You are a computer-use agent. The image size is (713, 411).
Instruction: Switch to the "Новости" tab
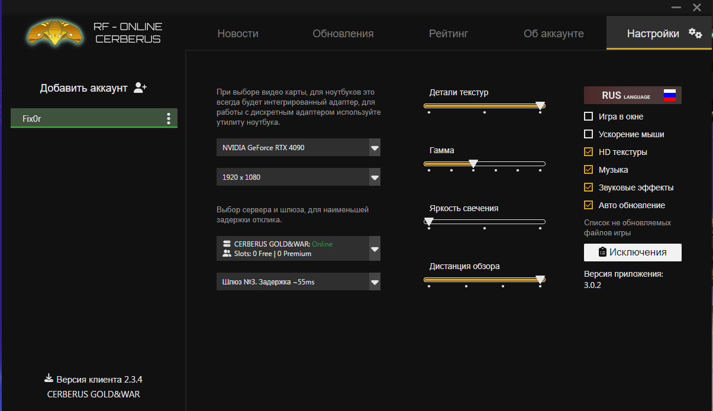tap(238, 34)
